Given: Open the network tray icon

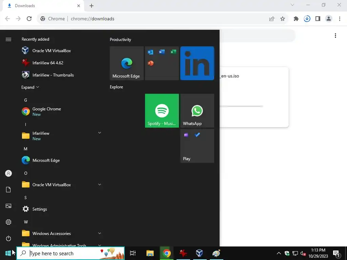Looking at the screenshot, I should coord(295,253).
